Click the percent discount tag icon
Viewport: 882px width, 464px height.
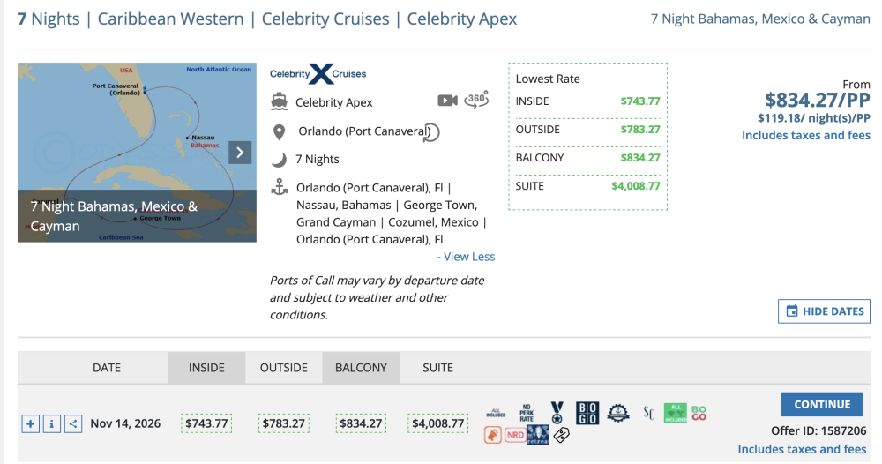pos(561,435)
